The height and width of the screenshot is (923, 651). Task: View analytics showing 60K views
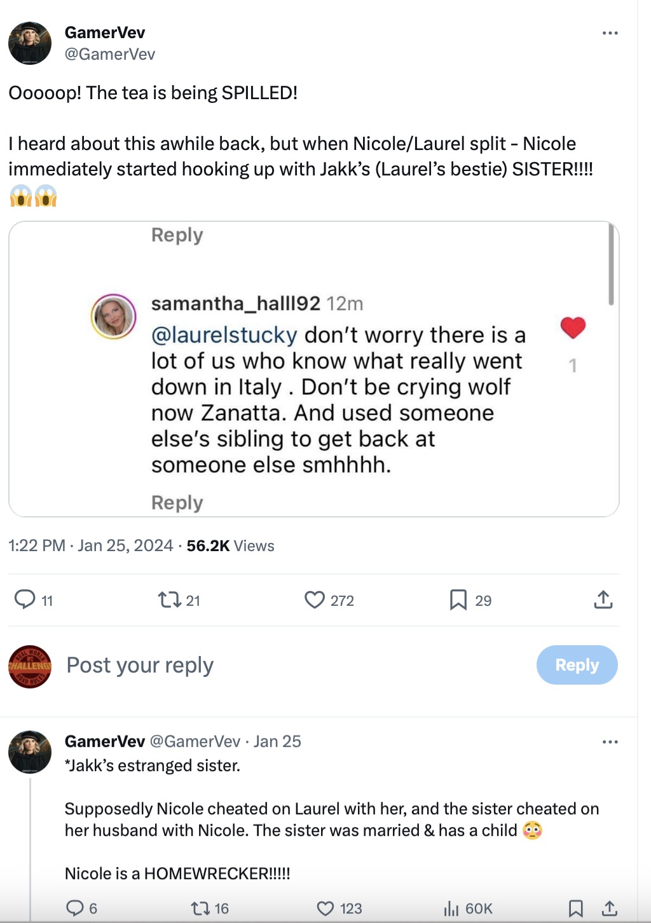point(451,908)
